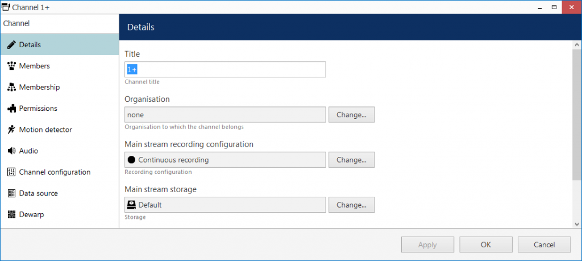
Task: Click the vertical scrollbar thumb
Action: coord(577,115)
